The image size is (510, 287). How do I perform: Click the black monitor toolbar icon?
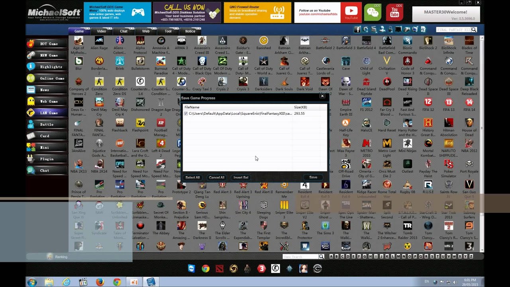(398, 29)
